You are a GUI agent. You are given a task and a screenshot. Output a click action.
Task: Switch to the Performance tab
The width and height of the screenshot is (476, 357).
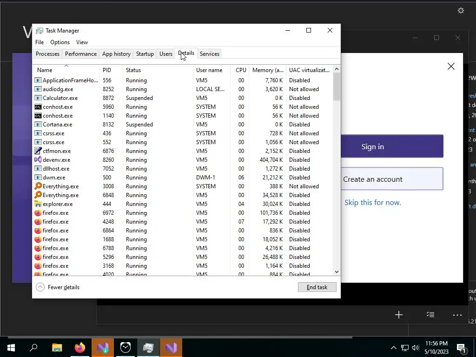tap(81, 54)
